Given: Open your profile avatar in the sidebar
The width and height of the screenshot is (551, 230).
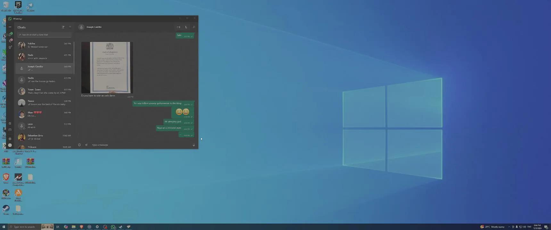Looking at the screenshot, I should [x=10, y=145].
